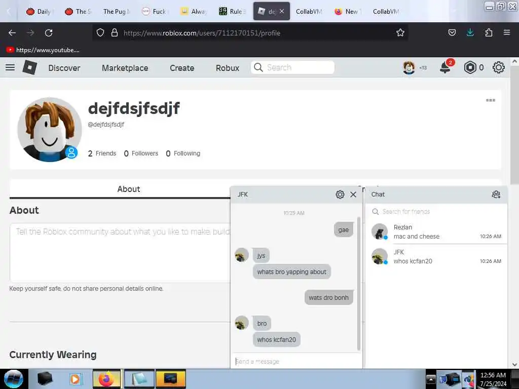The height and width of the screenshot is (389, 519).
Task: Click the JFK chat scrollbar
Action: (359, 284)
